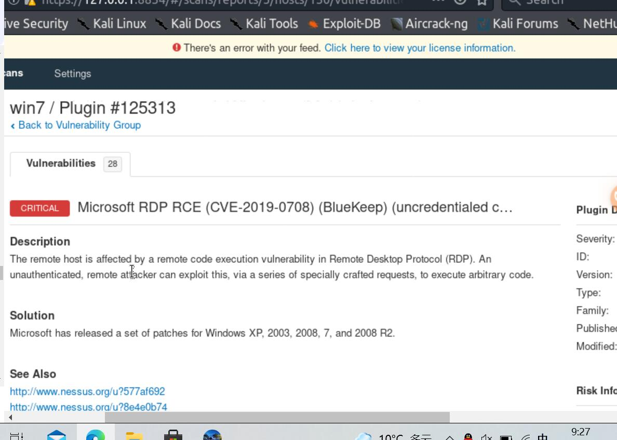Click the back chevron before Vulnerability Group
The width and height of the screenshot is (617, 440).
click(13, 126)
